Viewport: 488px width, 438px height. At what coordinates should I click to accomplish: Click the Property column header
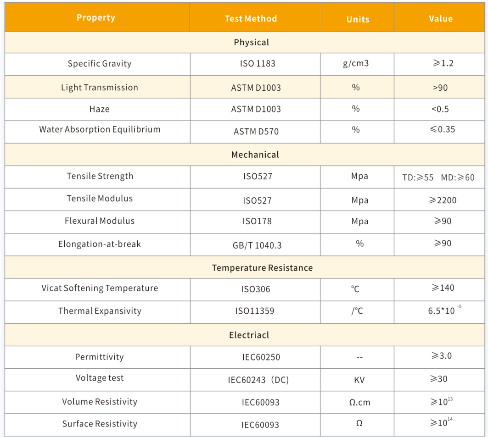coord(96,18)
